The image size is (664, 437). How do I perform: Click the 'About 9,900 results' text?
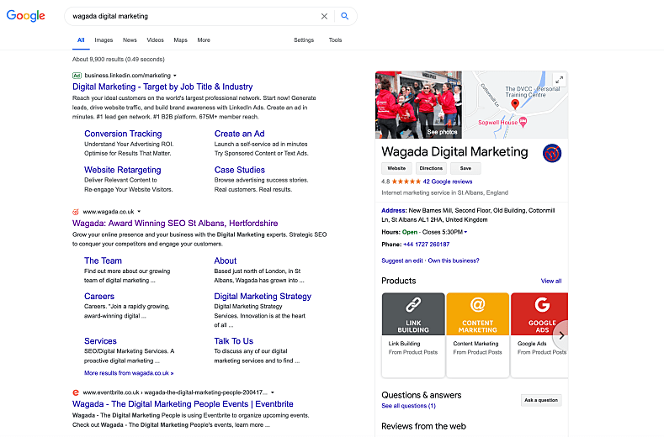[x=118, y=59]
